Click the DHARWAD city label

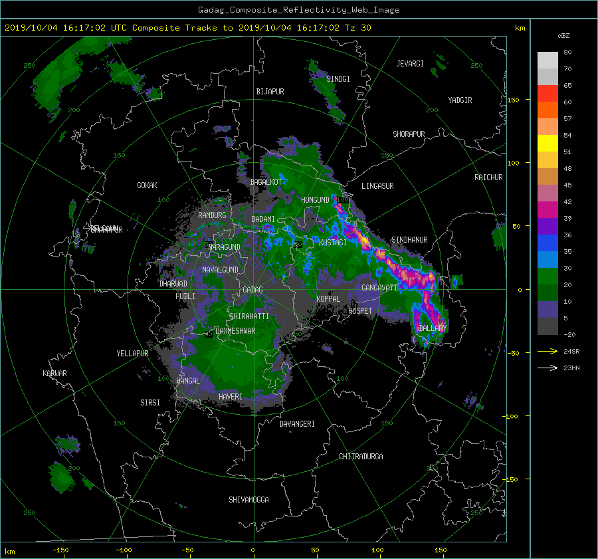(173, 284)
